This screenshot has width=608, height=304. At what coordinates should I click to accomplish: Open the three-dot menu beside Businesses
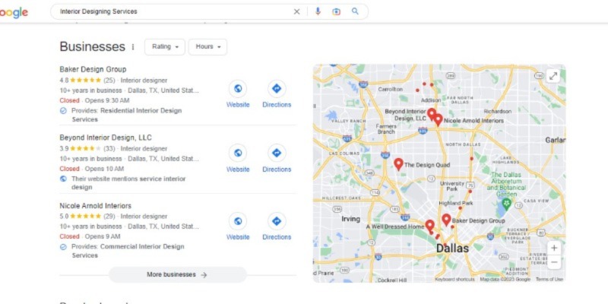(133, 47)
